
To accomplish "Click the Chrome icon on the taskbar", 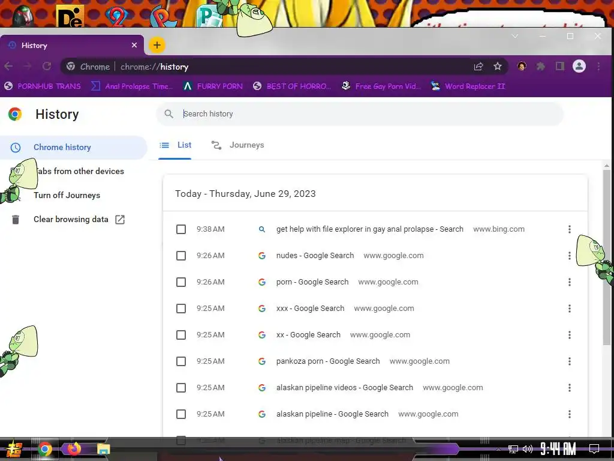I will [44, 449].
